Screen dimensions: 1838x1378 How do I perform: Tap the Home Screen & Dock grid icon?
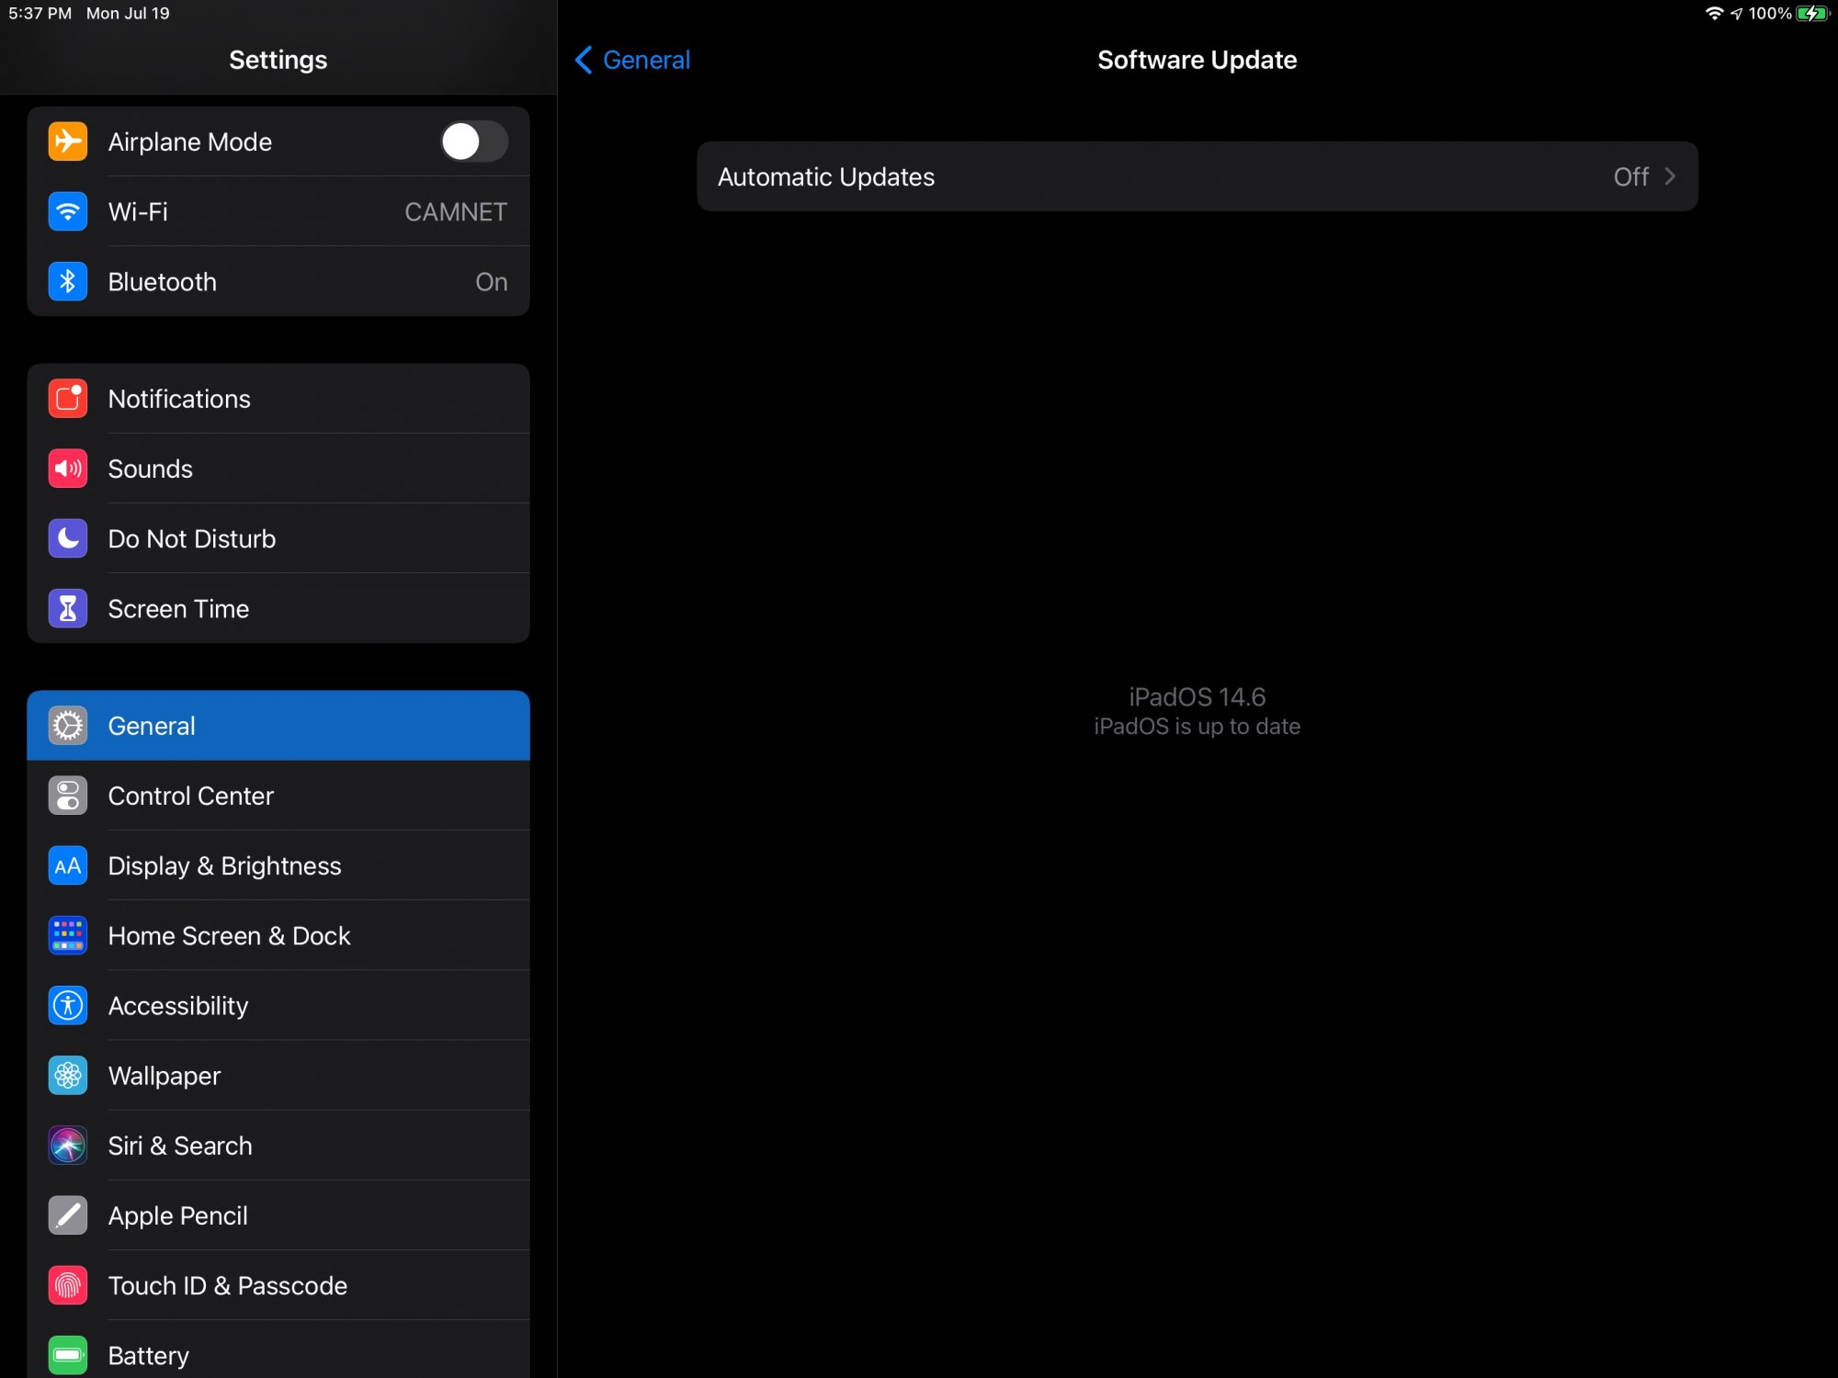pyautogui.click(x=68, y=935)
